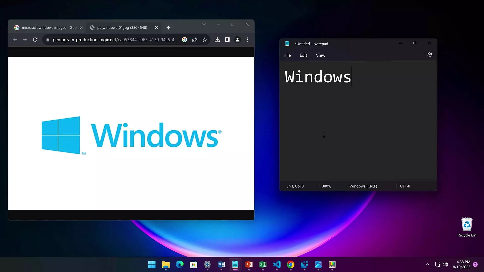Minimize the Notepad window

(400, 43)
